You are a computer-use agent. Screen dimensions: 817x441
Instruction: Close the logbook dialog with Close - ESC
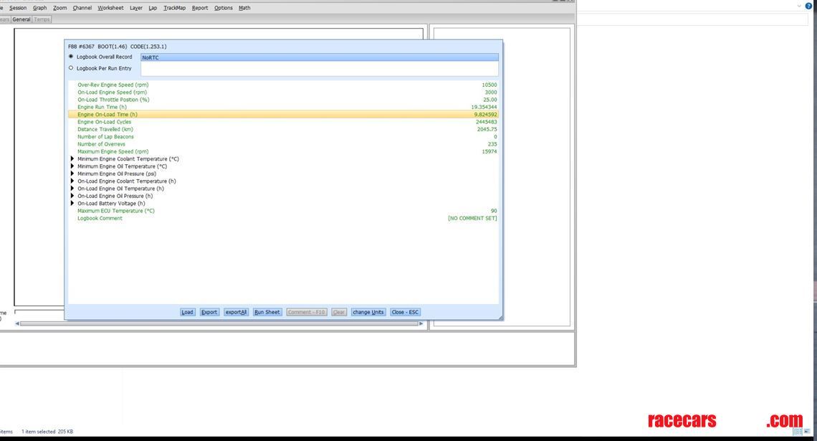[405, 312]
